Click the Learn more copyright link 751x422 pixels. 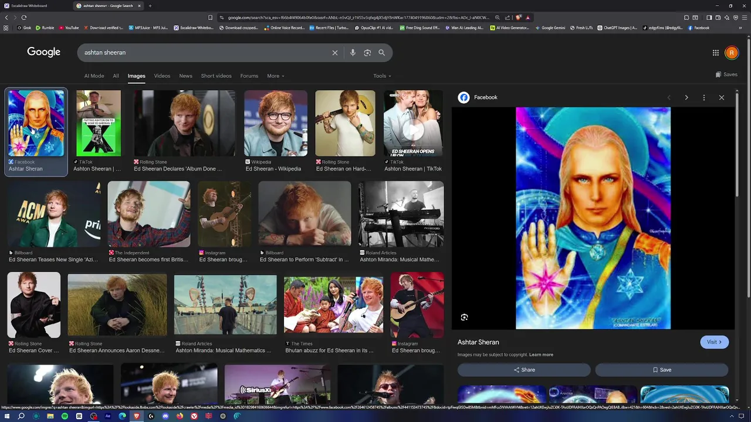tap(541, 355)
